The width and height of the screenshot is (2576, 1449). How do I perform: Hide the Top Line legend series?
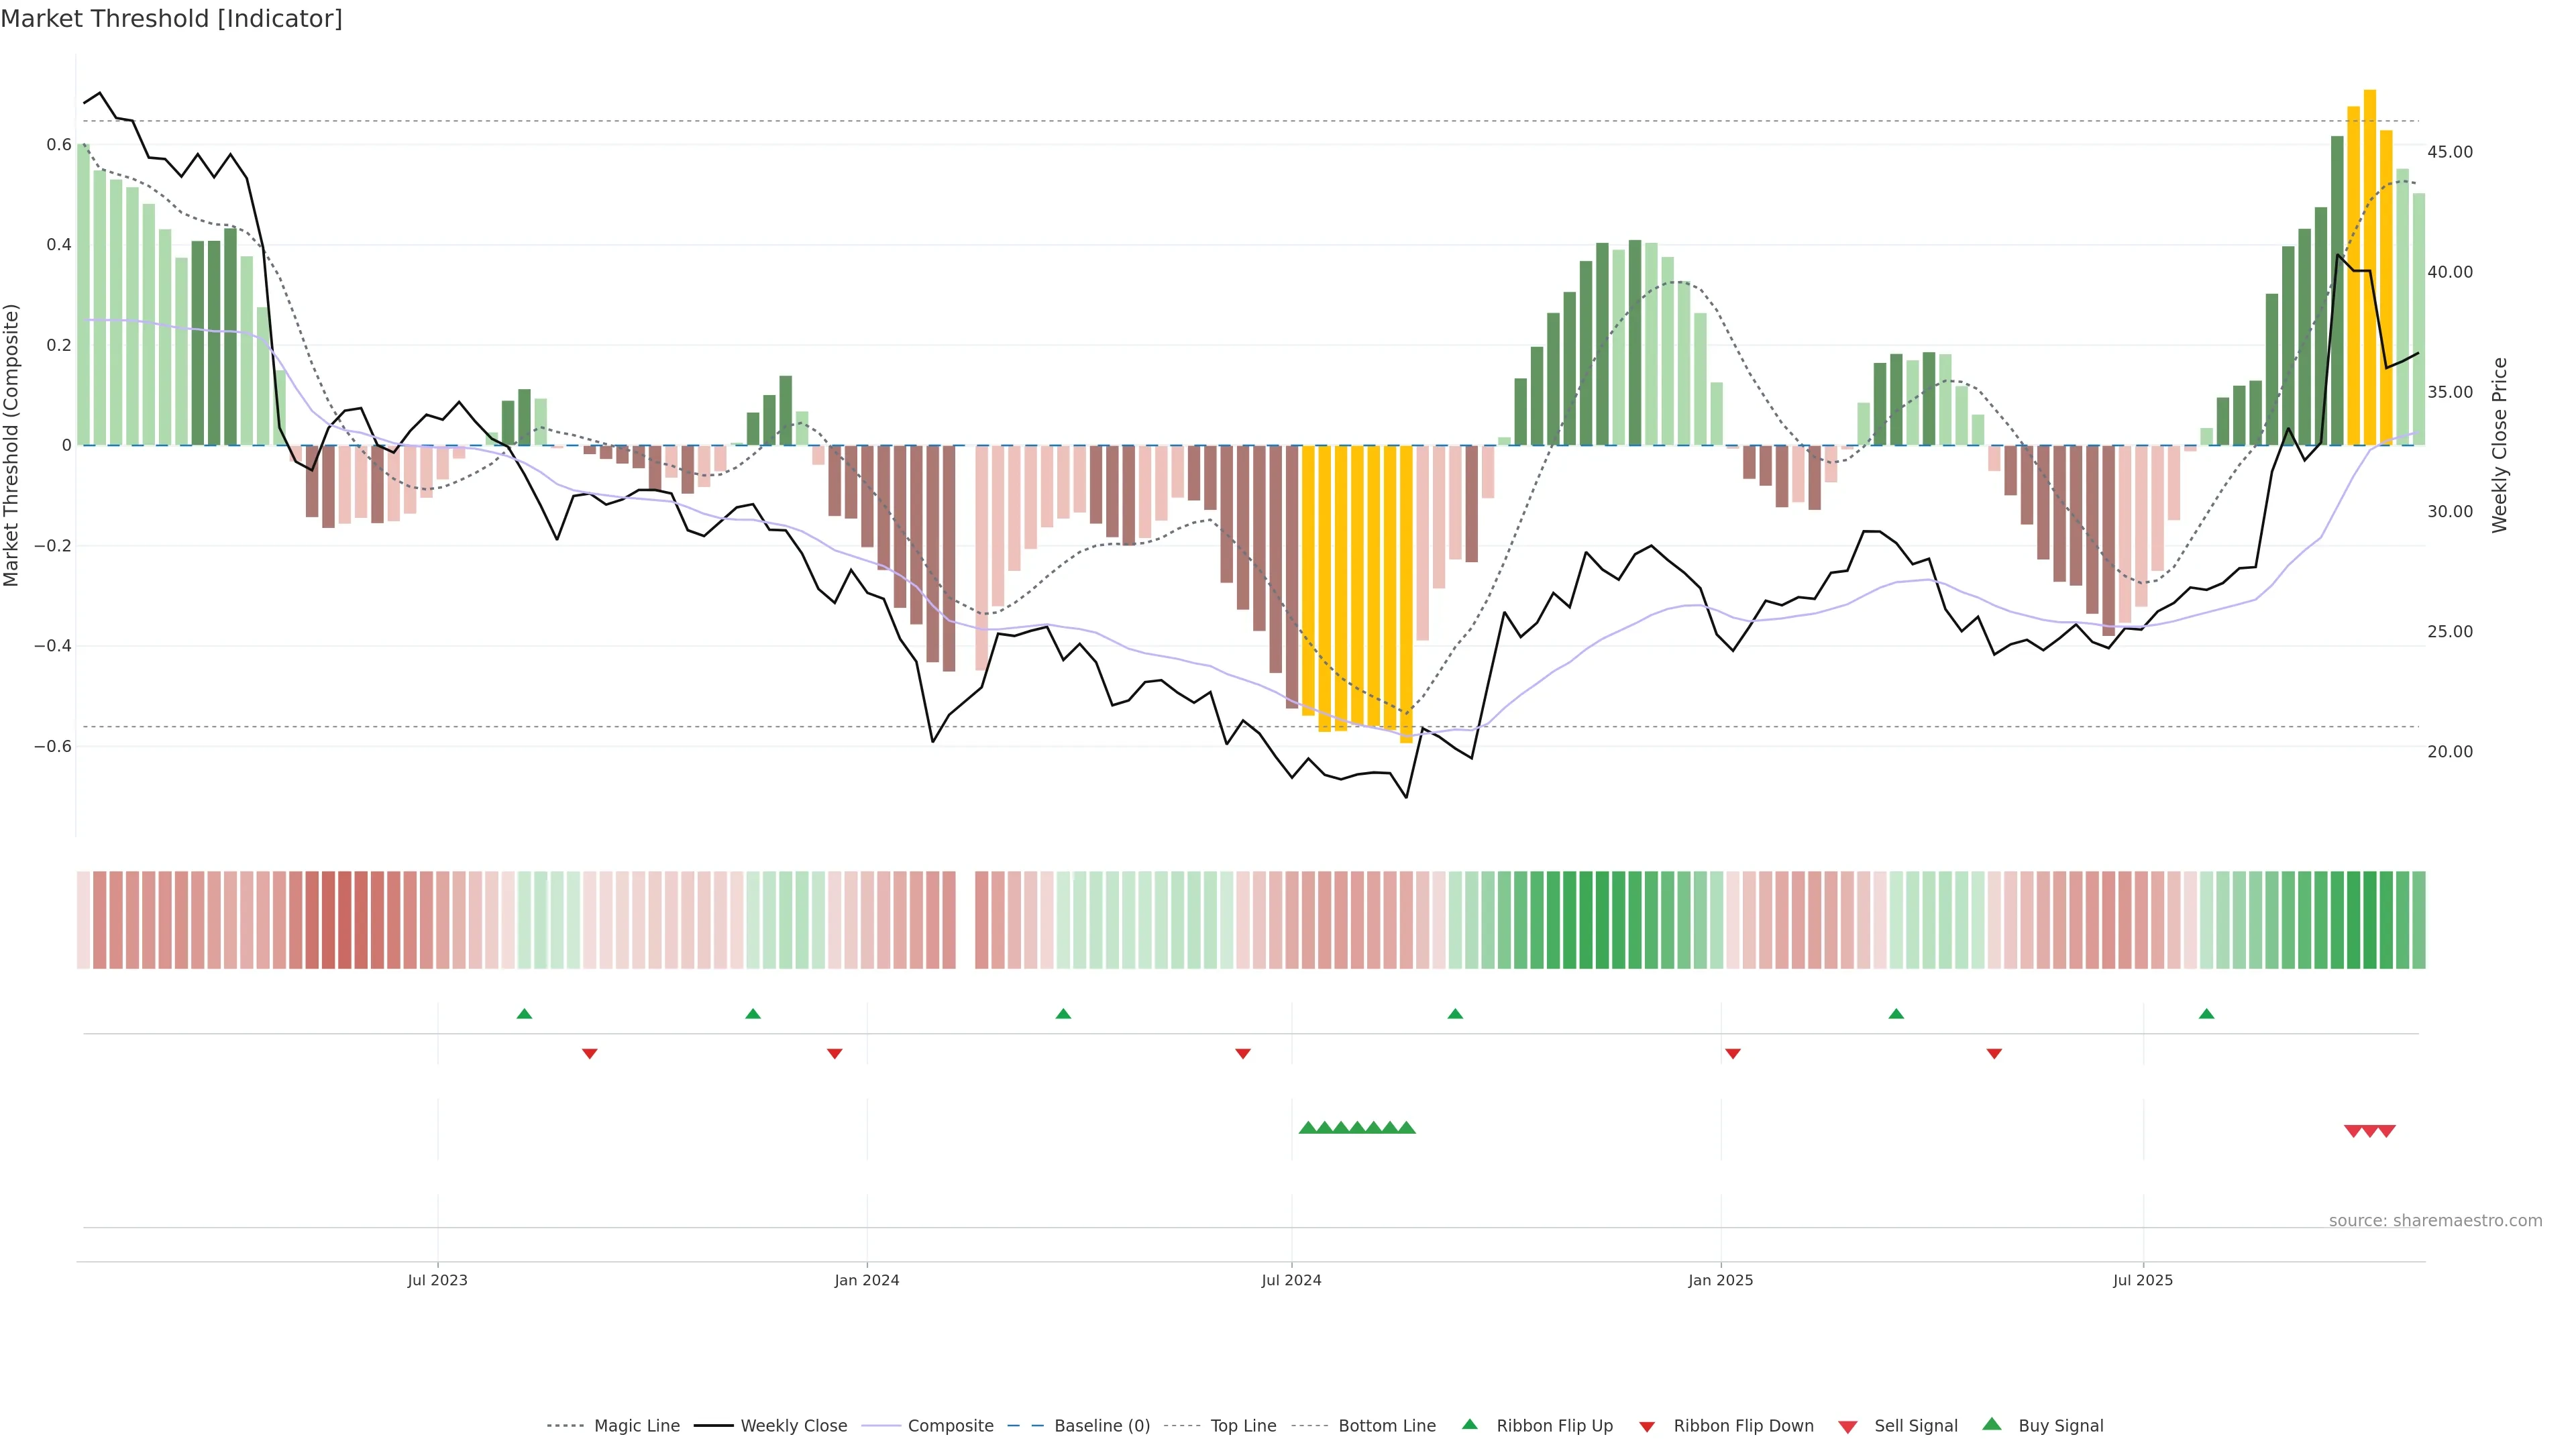pos(1243,1426)
